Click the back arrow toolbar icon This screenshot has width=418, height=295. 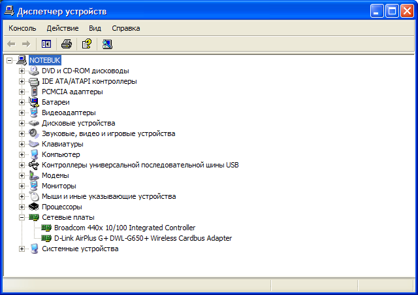click(x=11, y=44)
